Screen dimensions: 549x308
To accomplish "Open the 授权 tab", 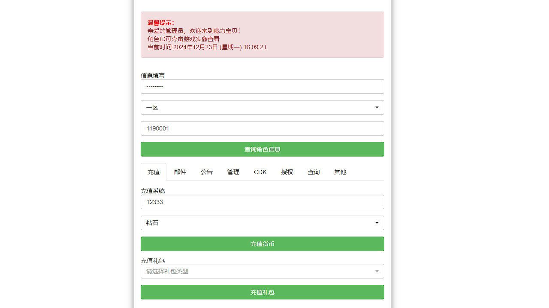I will (287, 172).
